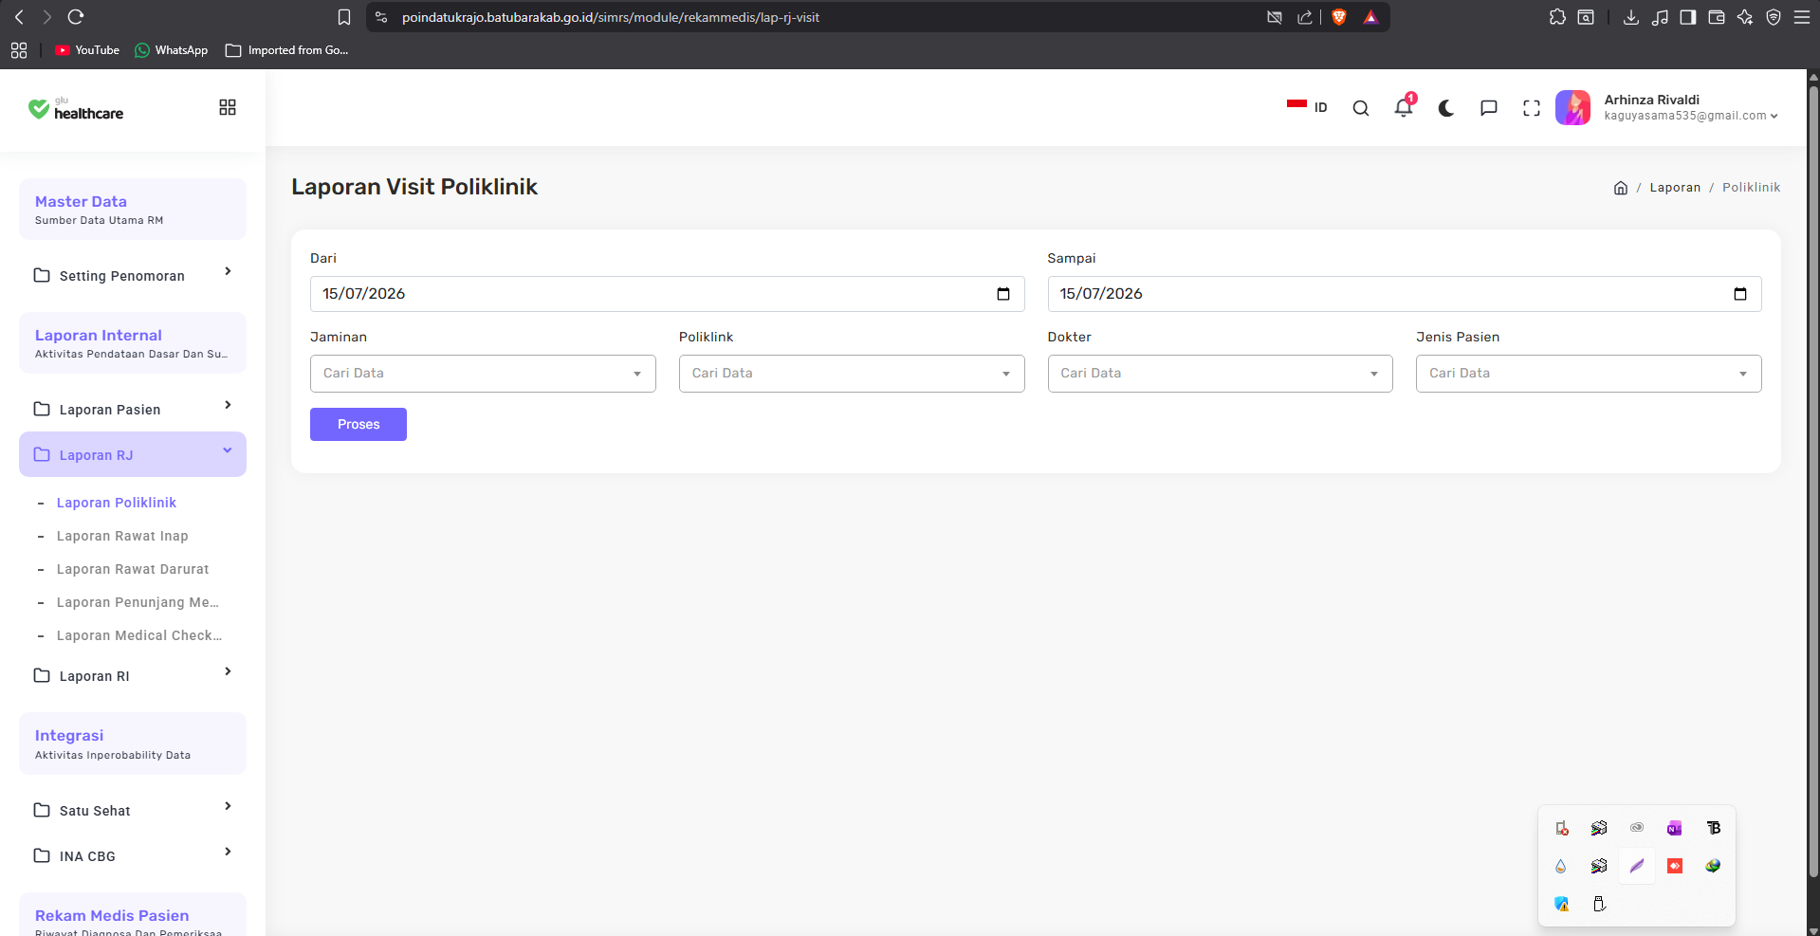Open the Jenis Pasien Cari Data dropdown
This screenshot has height=936, width=1820.
(1589, 374)
